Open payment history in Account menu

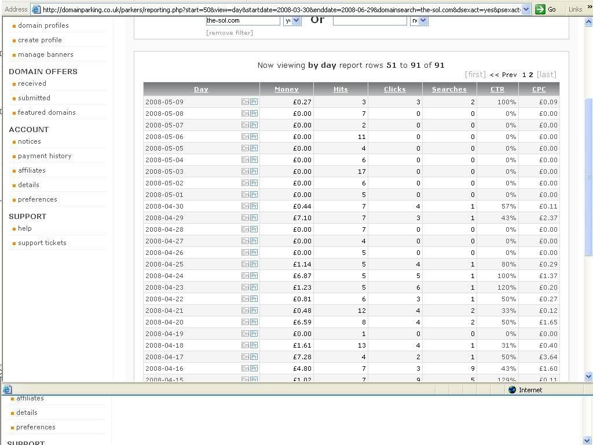(45, 156)
